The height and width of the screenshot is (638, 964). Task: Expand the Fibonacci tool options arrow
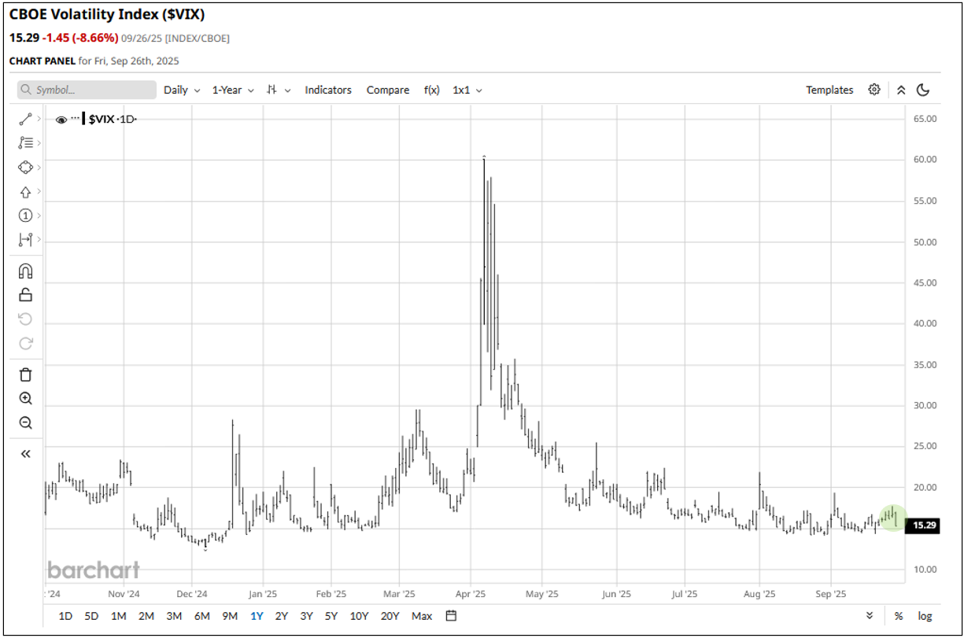coord(39,143)
